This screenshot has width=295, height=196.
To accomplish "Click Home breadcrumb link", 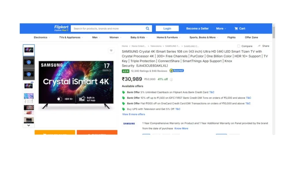I will (125, 46).
